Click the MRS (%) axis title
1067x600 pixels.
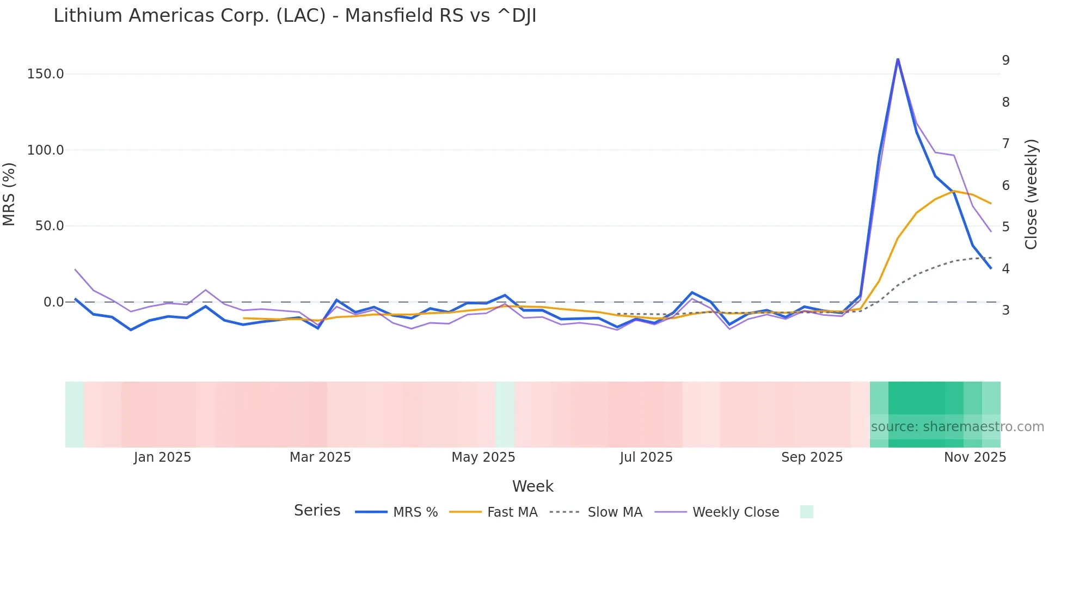coord(9,194)
